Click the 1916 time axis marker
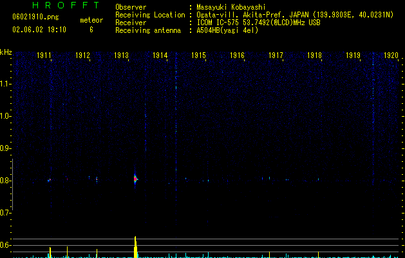 [238, 55]
